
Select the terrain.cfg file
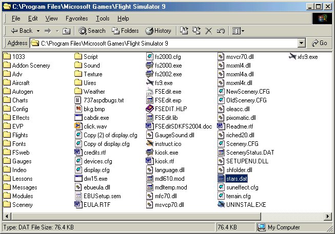pyautogui.click(x=234, y=196)
